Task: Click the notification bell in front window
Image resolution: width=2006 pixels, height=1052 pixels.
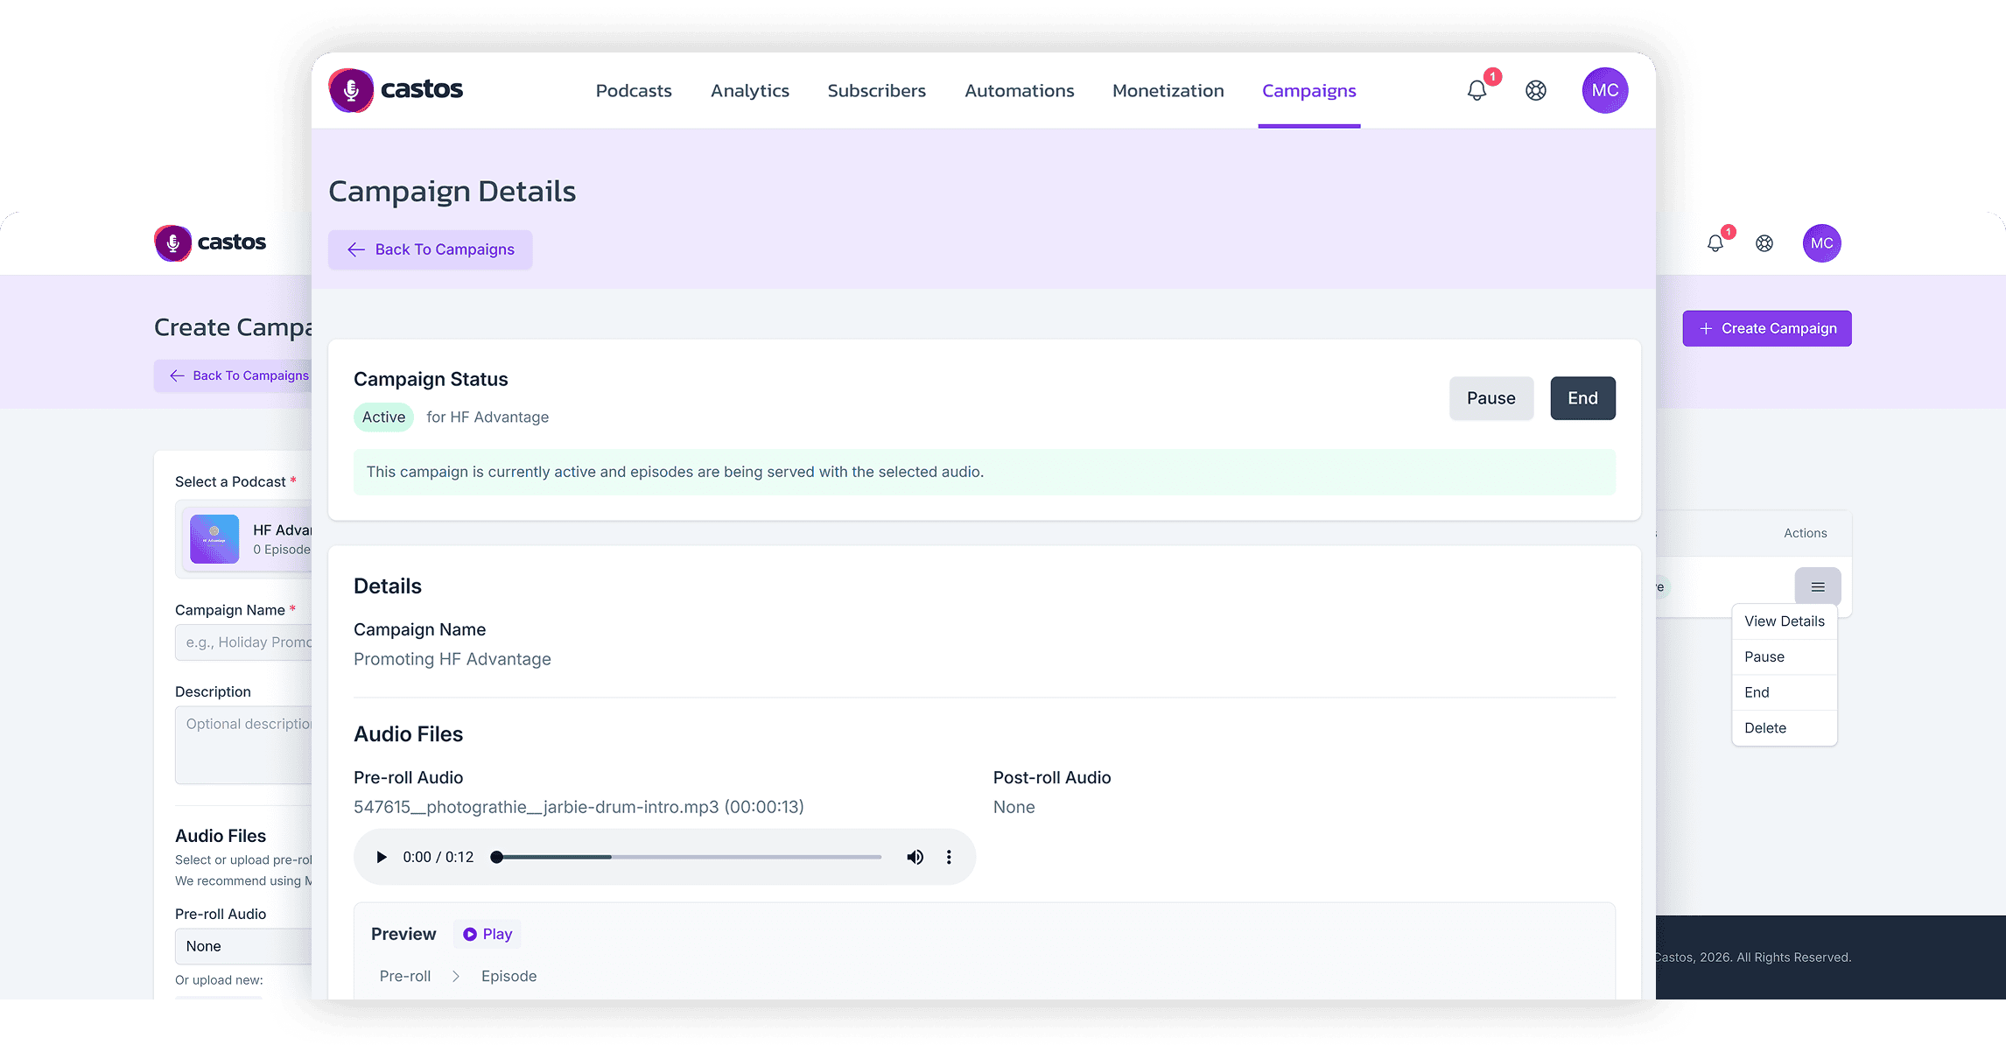Action: point(1477,90)
